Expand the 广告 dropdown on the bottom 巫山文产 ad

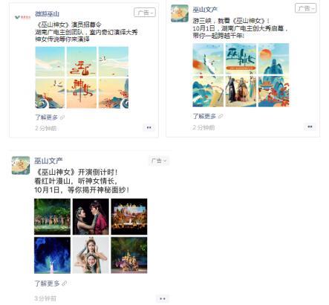click(x=159, y=161)
